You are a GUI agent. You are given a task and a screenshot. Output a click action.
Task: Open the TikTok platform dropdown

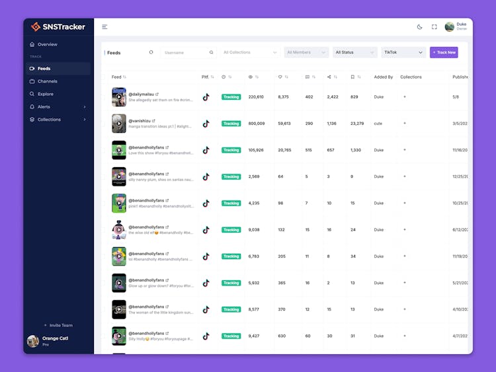coord(403,52)
